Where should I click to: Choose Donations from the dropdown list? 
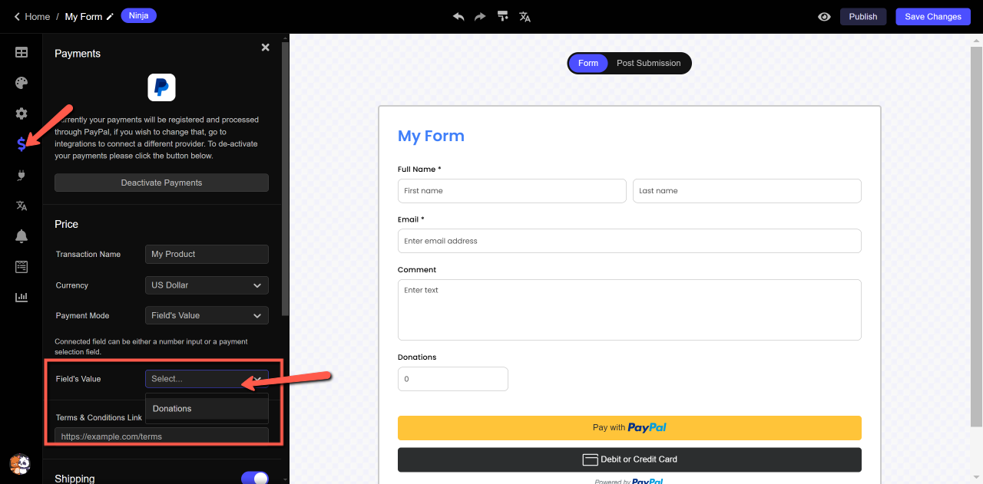coord(207,409)
